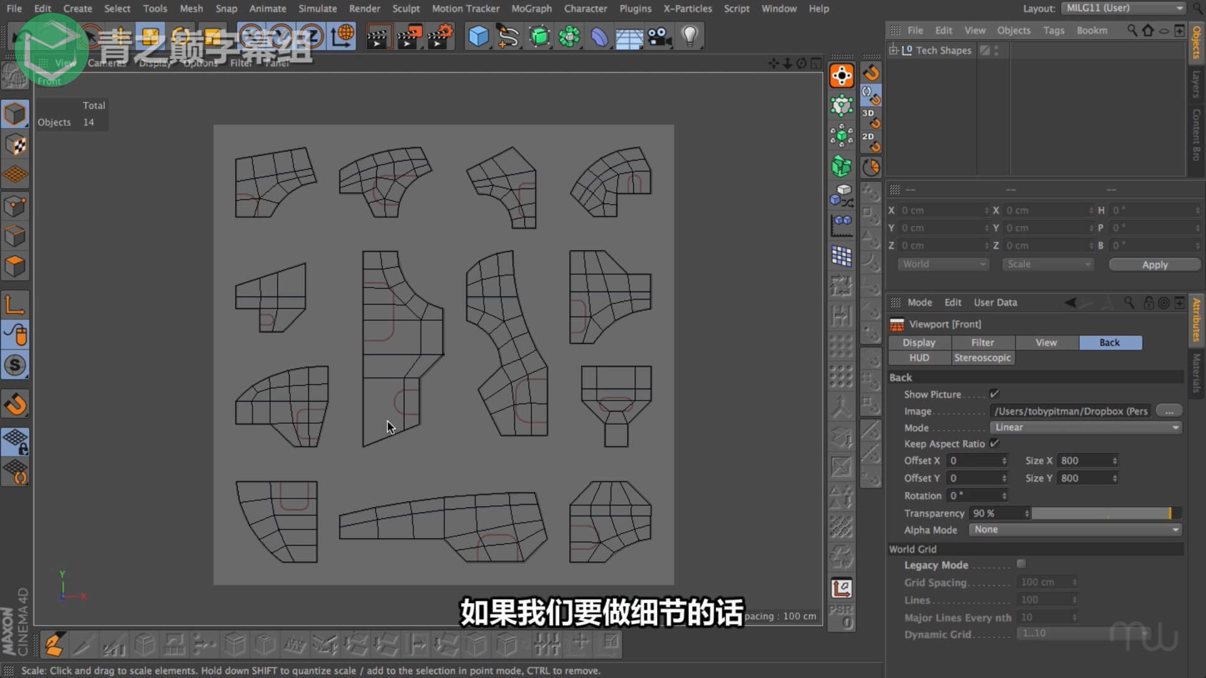1206x678 pixels.
Task: Open the Camera object icon
Action: [660, 36]
